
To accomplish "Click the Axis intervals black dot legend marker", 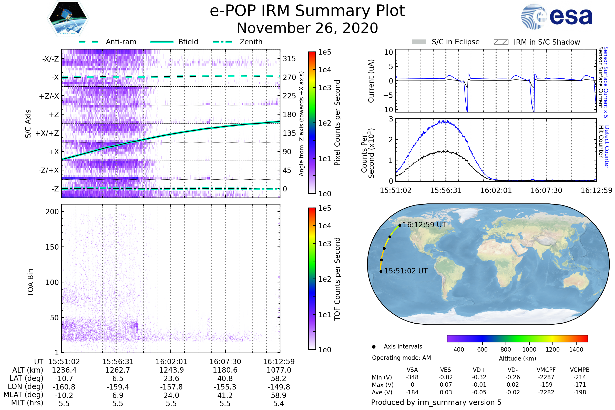I will point(374,347).
